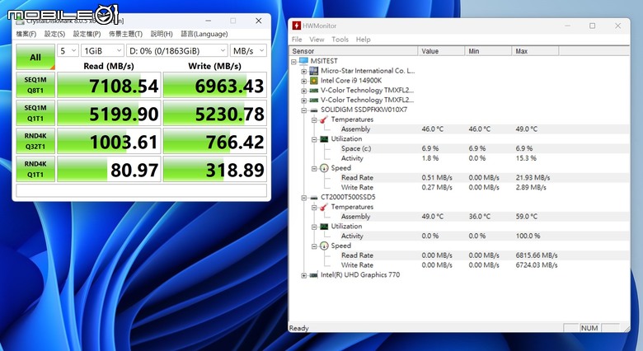Select the SEQ1M Q8T1 write result 6963.43
This screenshot has height=351, width=643.
[x=215, y=86]
